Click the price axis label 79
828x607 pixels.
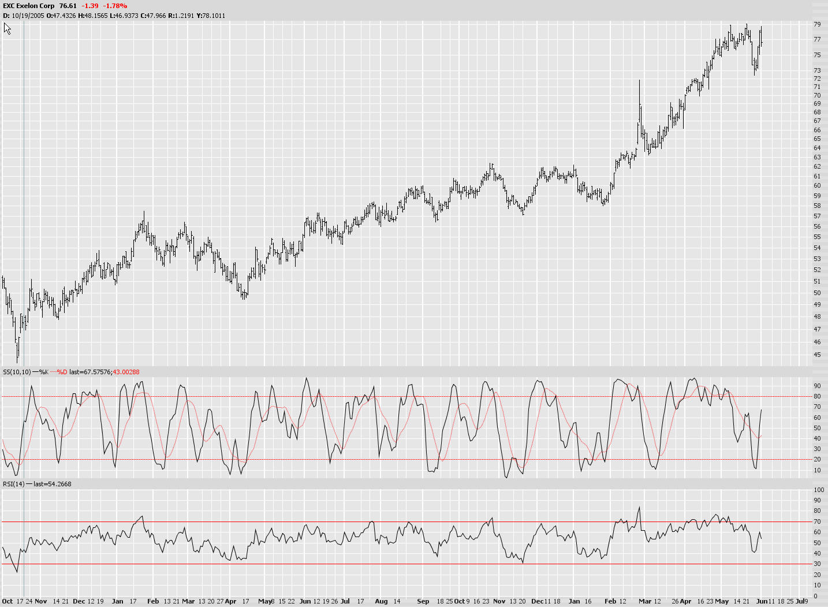817,24
